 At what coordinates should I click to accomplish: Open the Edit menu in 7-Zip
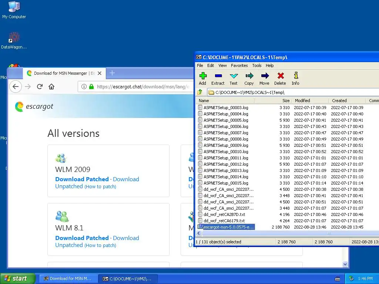pyautogui.click(x=211, y=65)
